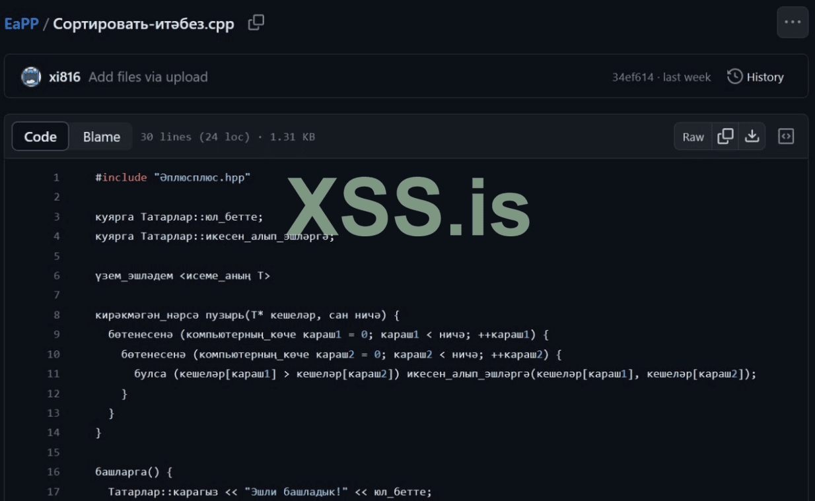This screenshot has width=815, height=501.
Task: Click 'куярга Татарлар::юл_бетте;' code line
Action: pos(179,217)
